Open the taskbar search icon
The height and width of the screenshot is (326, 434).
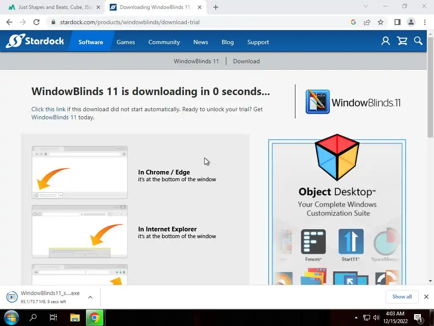(x=33, y=318)
